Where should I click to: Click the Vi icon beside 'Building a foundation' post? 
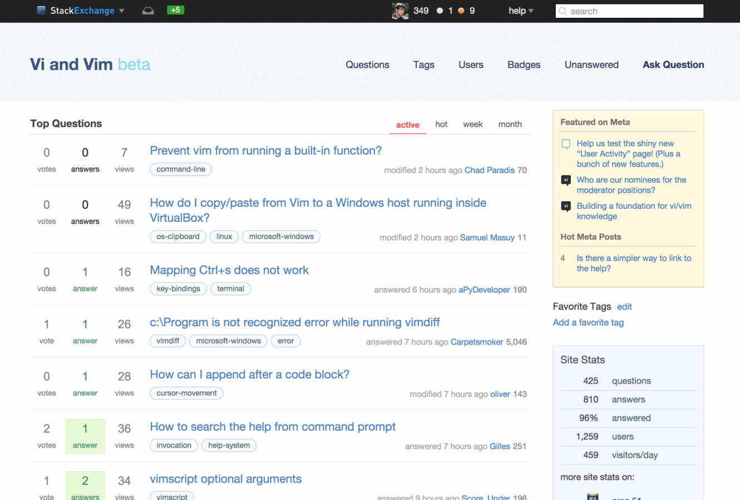566,207
